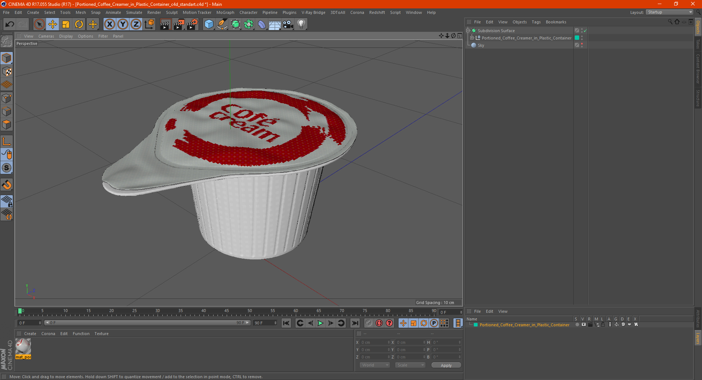This screenshot has width=702, height=380.
Task: Open the V-Ray Bridge menu
Action: point(313,12)
